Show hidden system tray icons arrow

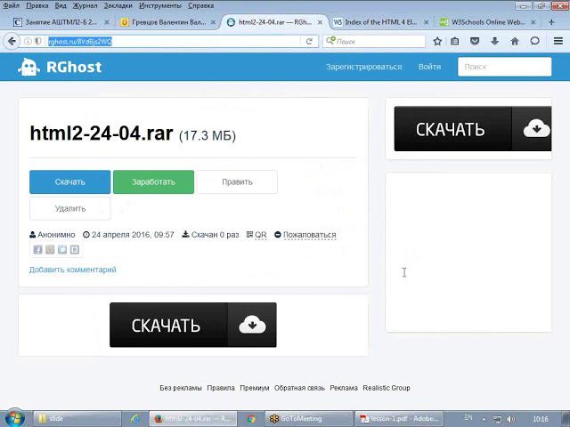point(484,419)
